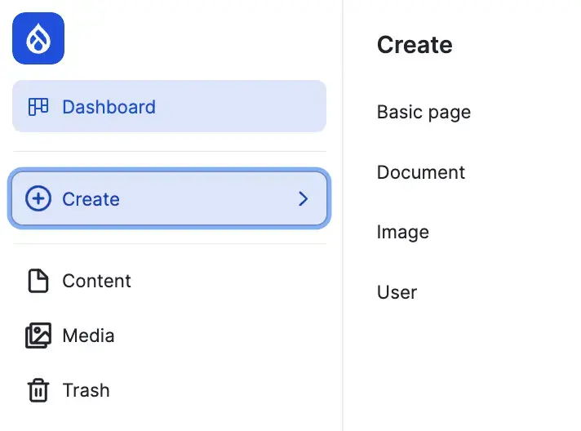This screenshot has width=581, height=431.
Task: Click empty right side of Dashboard button
Action: [x=253, y=107]
